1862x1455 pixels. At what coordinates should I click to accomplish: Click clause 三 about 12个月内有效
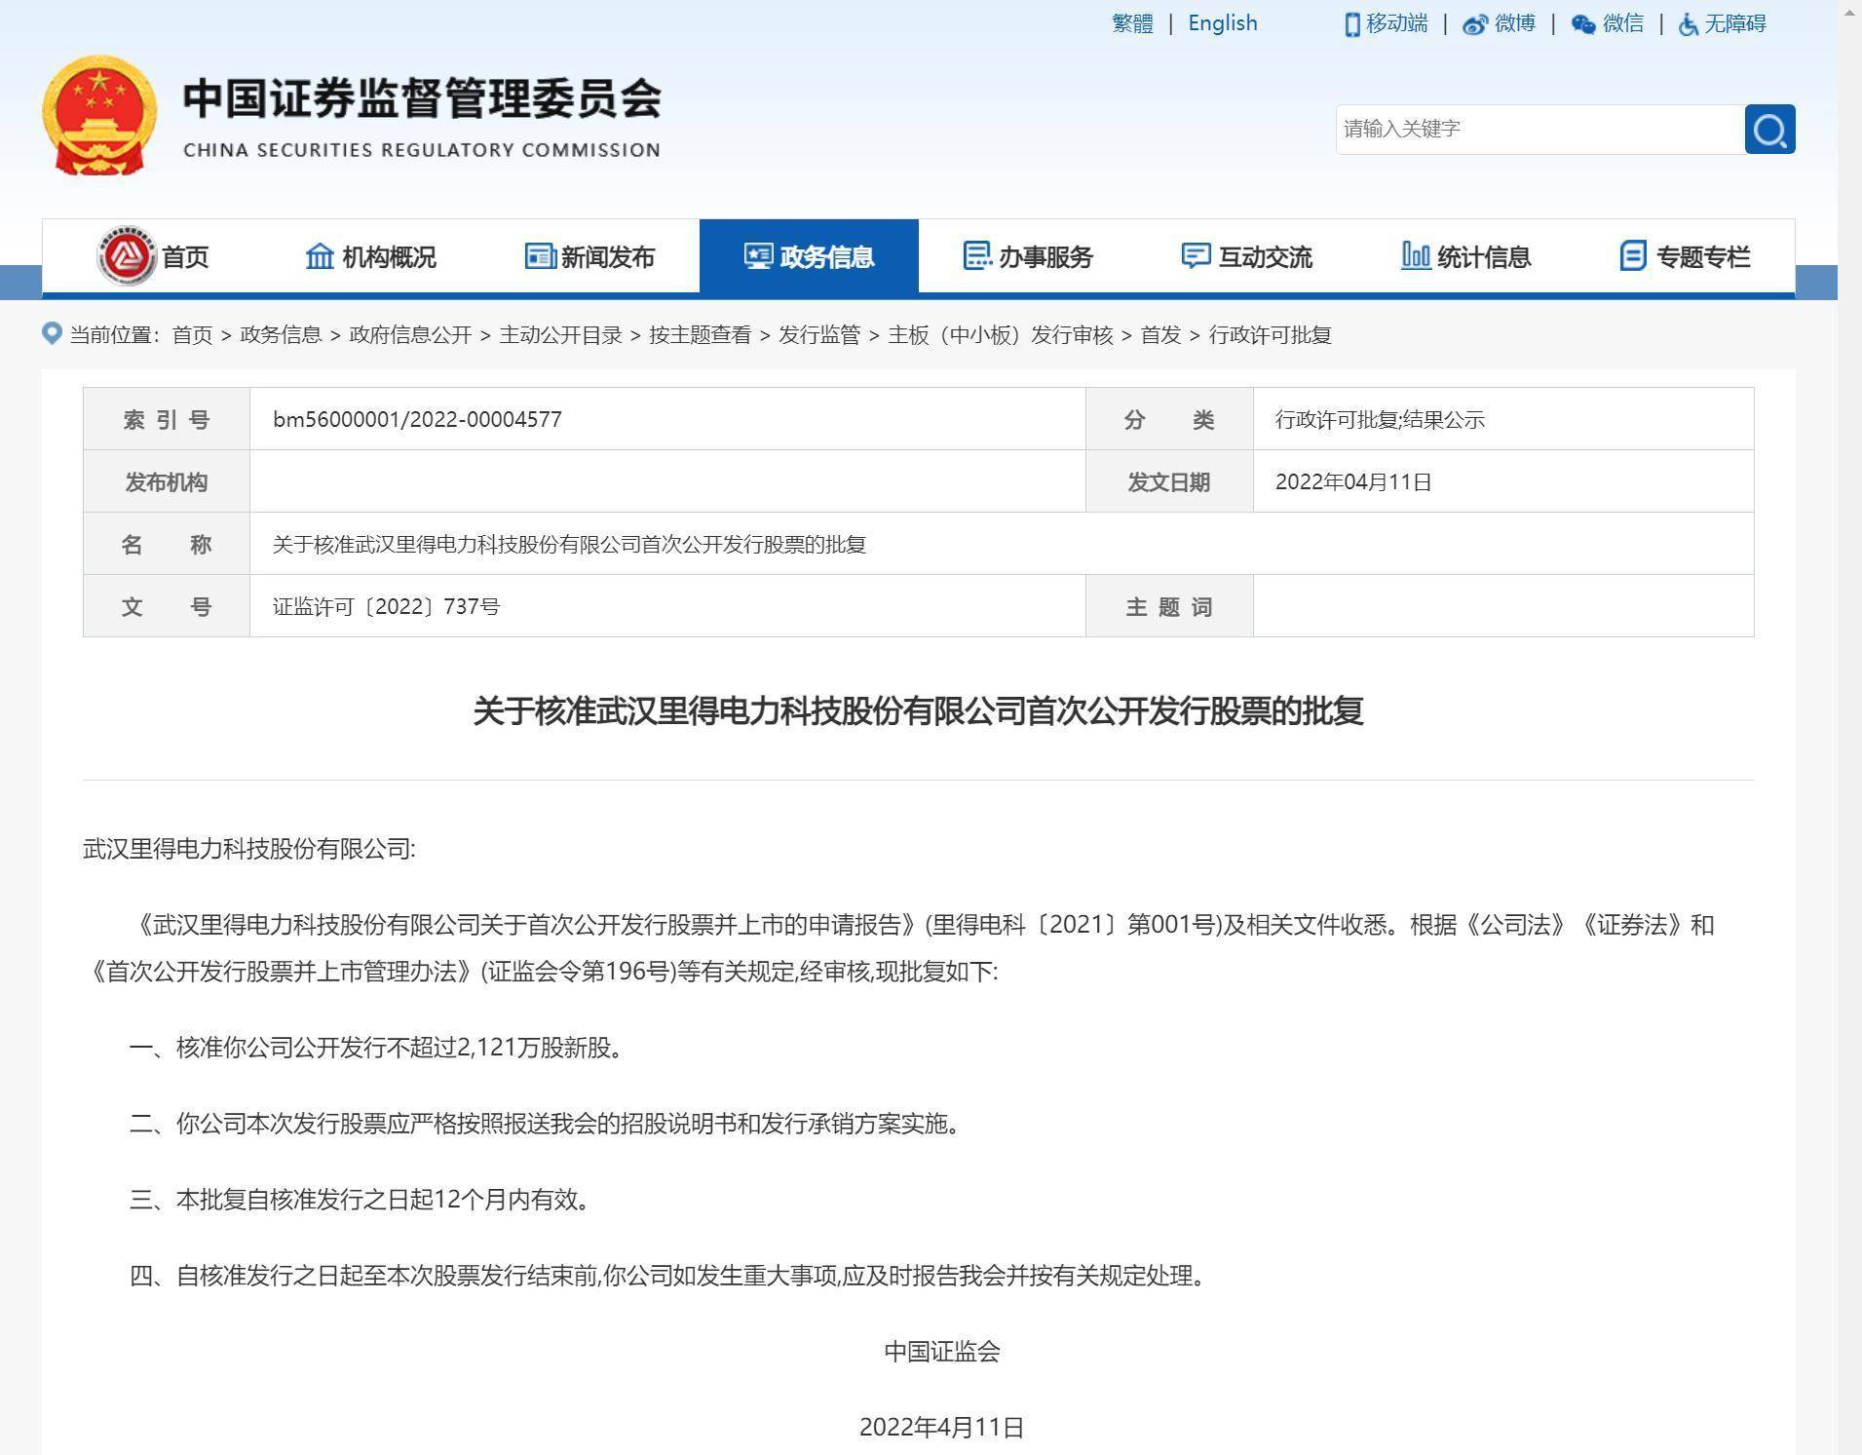pos(361,1200)
